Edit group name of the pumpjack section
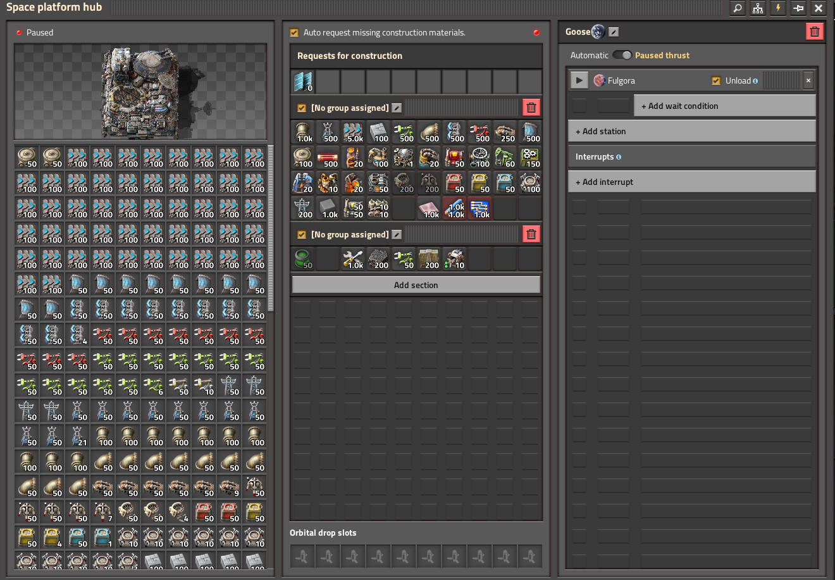The width and height of the screenshot is (835, 580). pos(397,108)
